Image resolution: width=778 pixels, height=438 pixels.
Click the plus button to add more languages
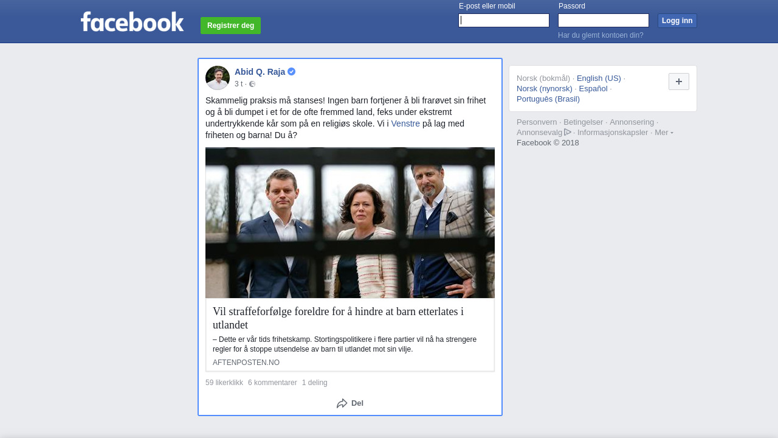679,82
